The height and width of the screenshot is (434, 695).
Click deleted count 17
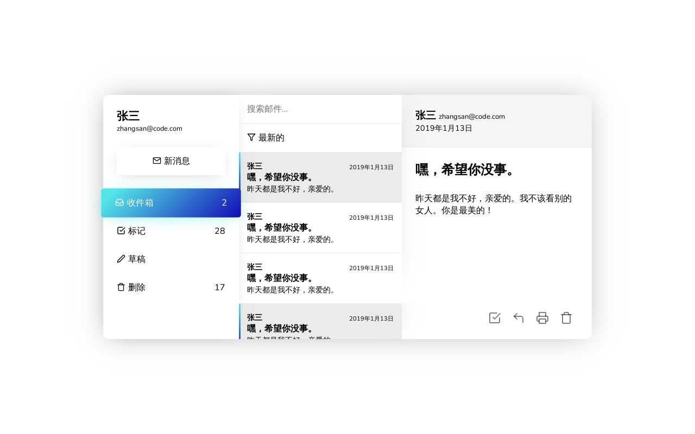[220, 288]
